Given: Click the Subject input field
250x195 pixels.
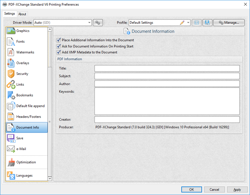Looking at the screenshot, I should tap(167, 76).
